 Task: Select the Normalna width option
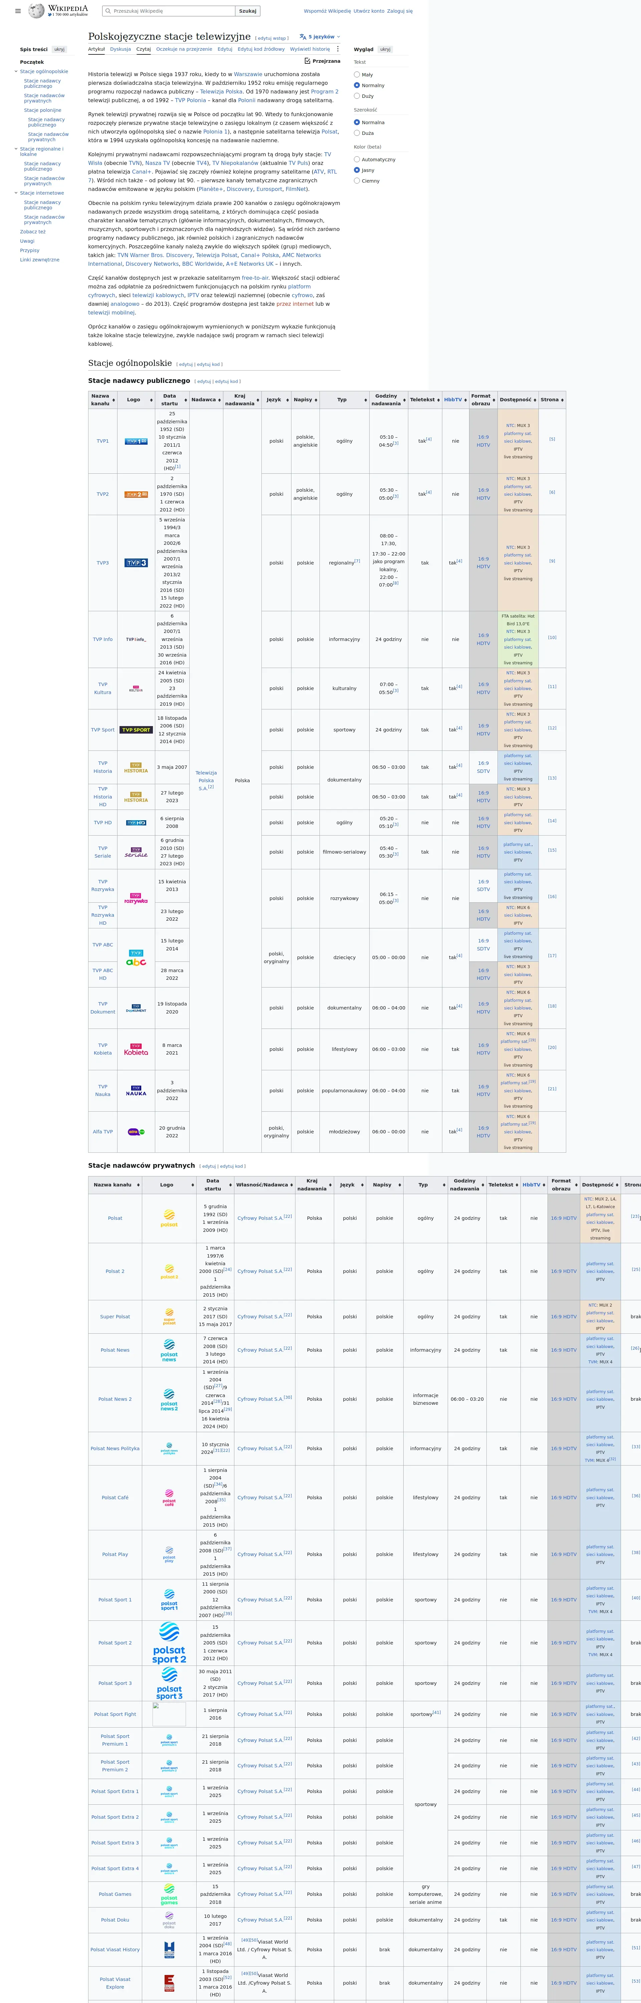357,122
